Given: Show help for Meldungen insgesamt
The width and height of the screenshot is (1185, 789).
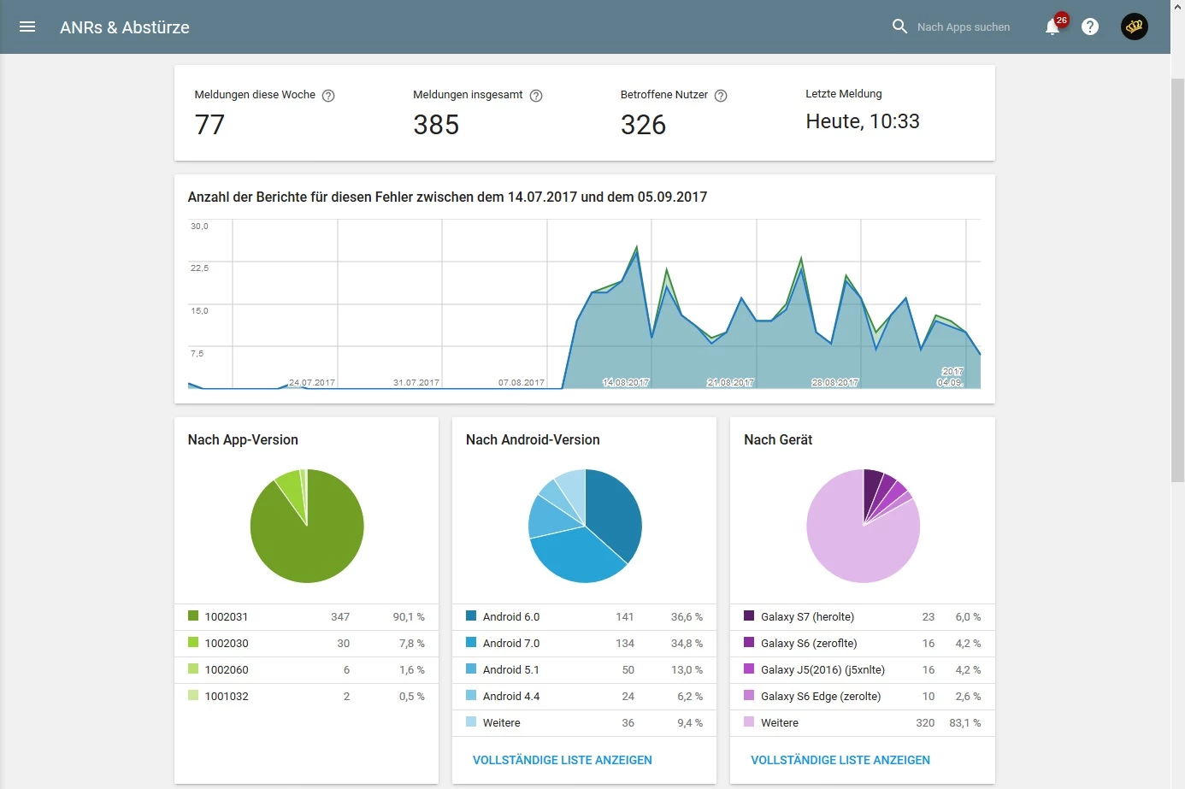Looking at the screenshot, I should 536,96.
